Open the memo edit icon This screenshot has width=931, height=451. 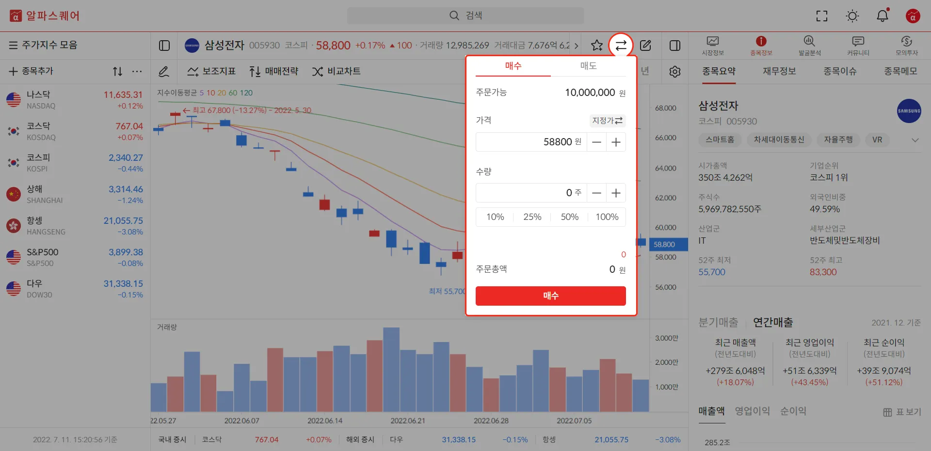pyautogui.click(x=645, y=46)
